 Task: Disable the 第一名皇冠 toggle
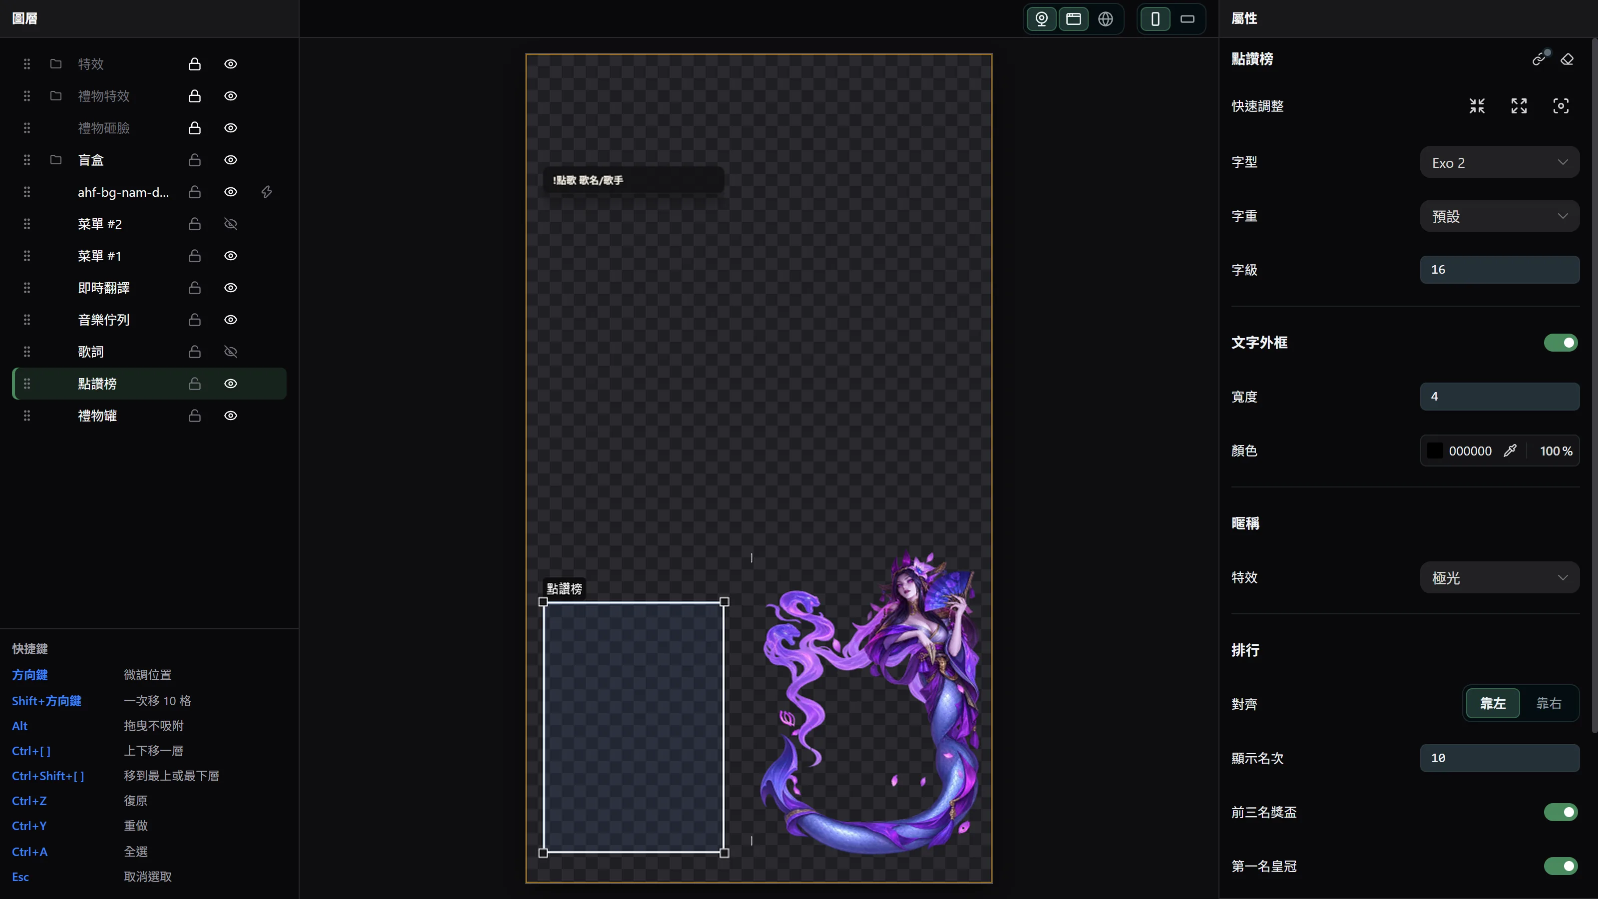[x=1561, y=866]
